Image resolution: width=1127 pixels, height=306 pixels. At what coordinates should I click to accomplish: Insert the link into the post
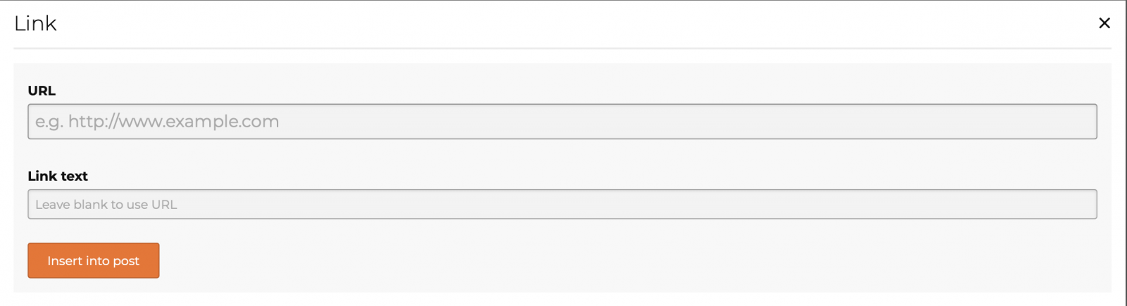click(x=93, y=261)
